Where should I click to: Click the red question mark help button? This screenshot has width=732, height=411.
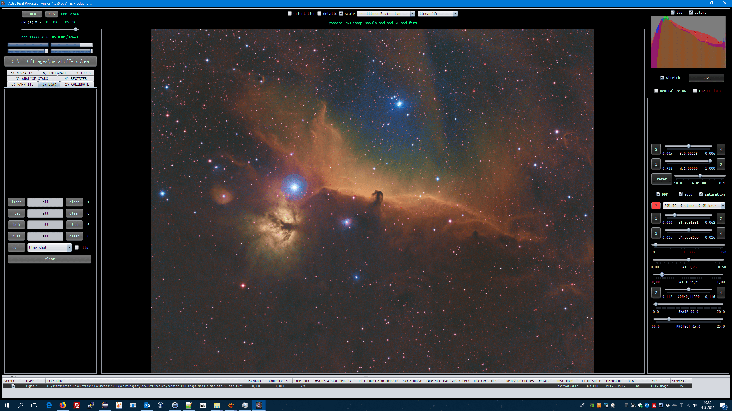(x=656, y=205)
